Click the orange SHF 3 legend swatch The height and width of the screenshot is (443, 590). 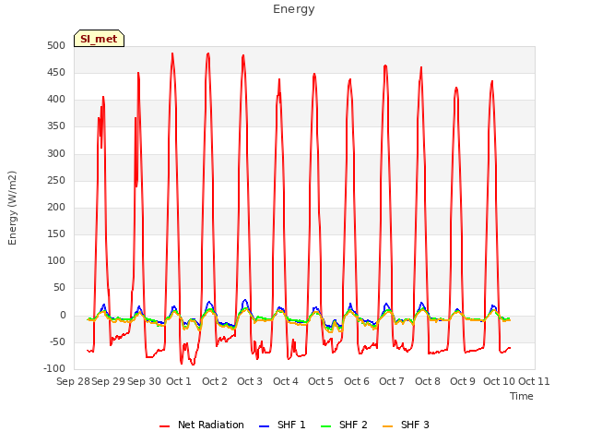[387, 426]
